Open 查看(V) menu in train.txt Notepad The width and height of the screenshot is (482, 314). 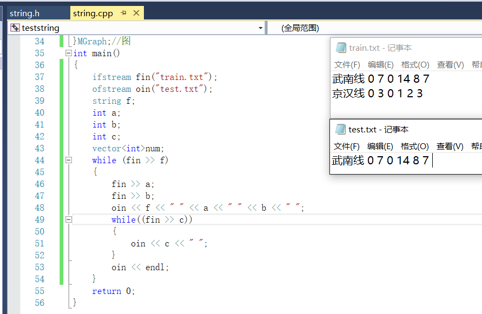click(x=450, y=65)
